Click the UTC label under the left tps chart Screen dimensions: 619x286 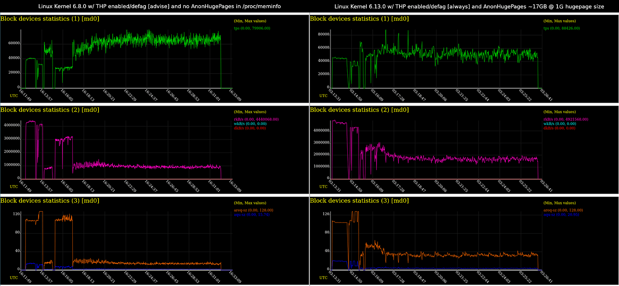tap(14, 96)
